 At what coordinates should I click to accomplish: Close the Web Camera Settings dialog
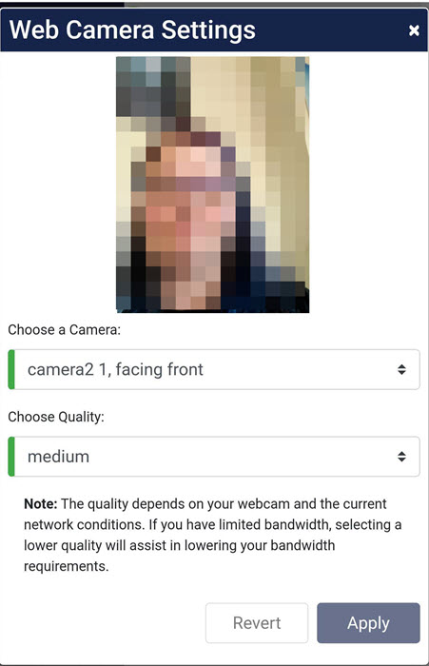pyautogui.click(x=414, y=30)
